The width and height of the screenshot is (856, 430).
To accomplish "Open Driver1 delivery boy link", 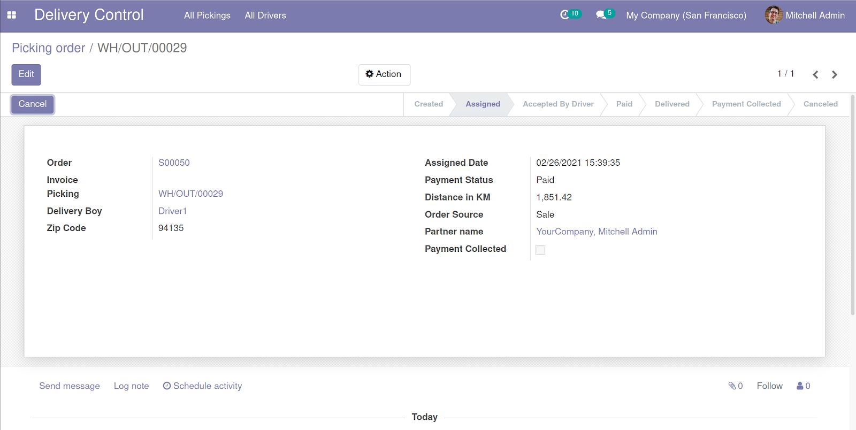I will (x=172, y=211).
